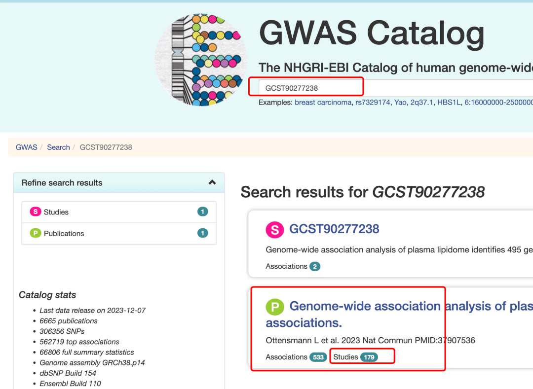The image size is (533, 389).
Task: Click the Associations 533 badge
Action: 318,357
